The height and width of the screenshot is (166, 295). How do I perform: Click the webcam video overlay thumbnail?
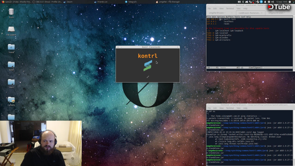(x=41, y=143)
